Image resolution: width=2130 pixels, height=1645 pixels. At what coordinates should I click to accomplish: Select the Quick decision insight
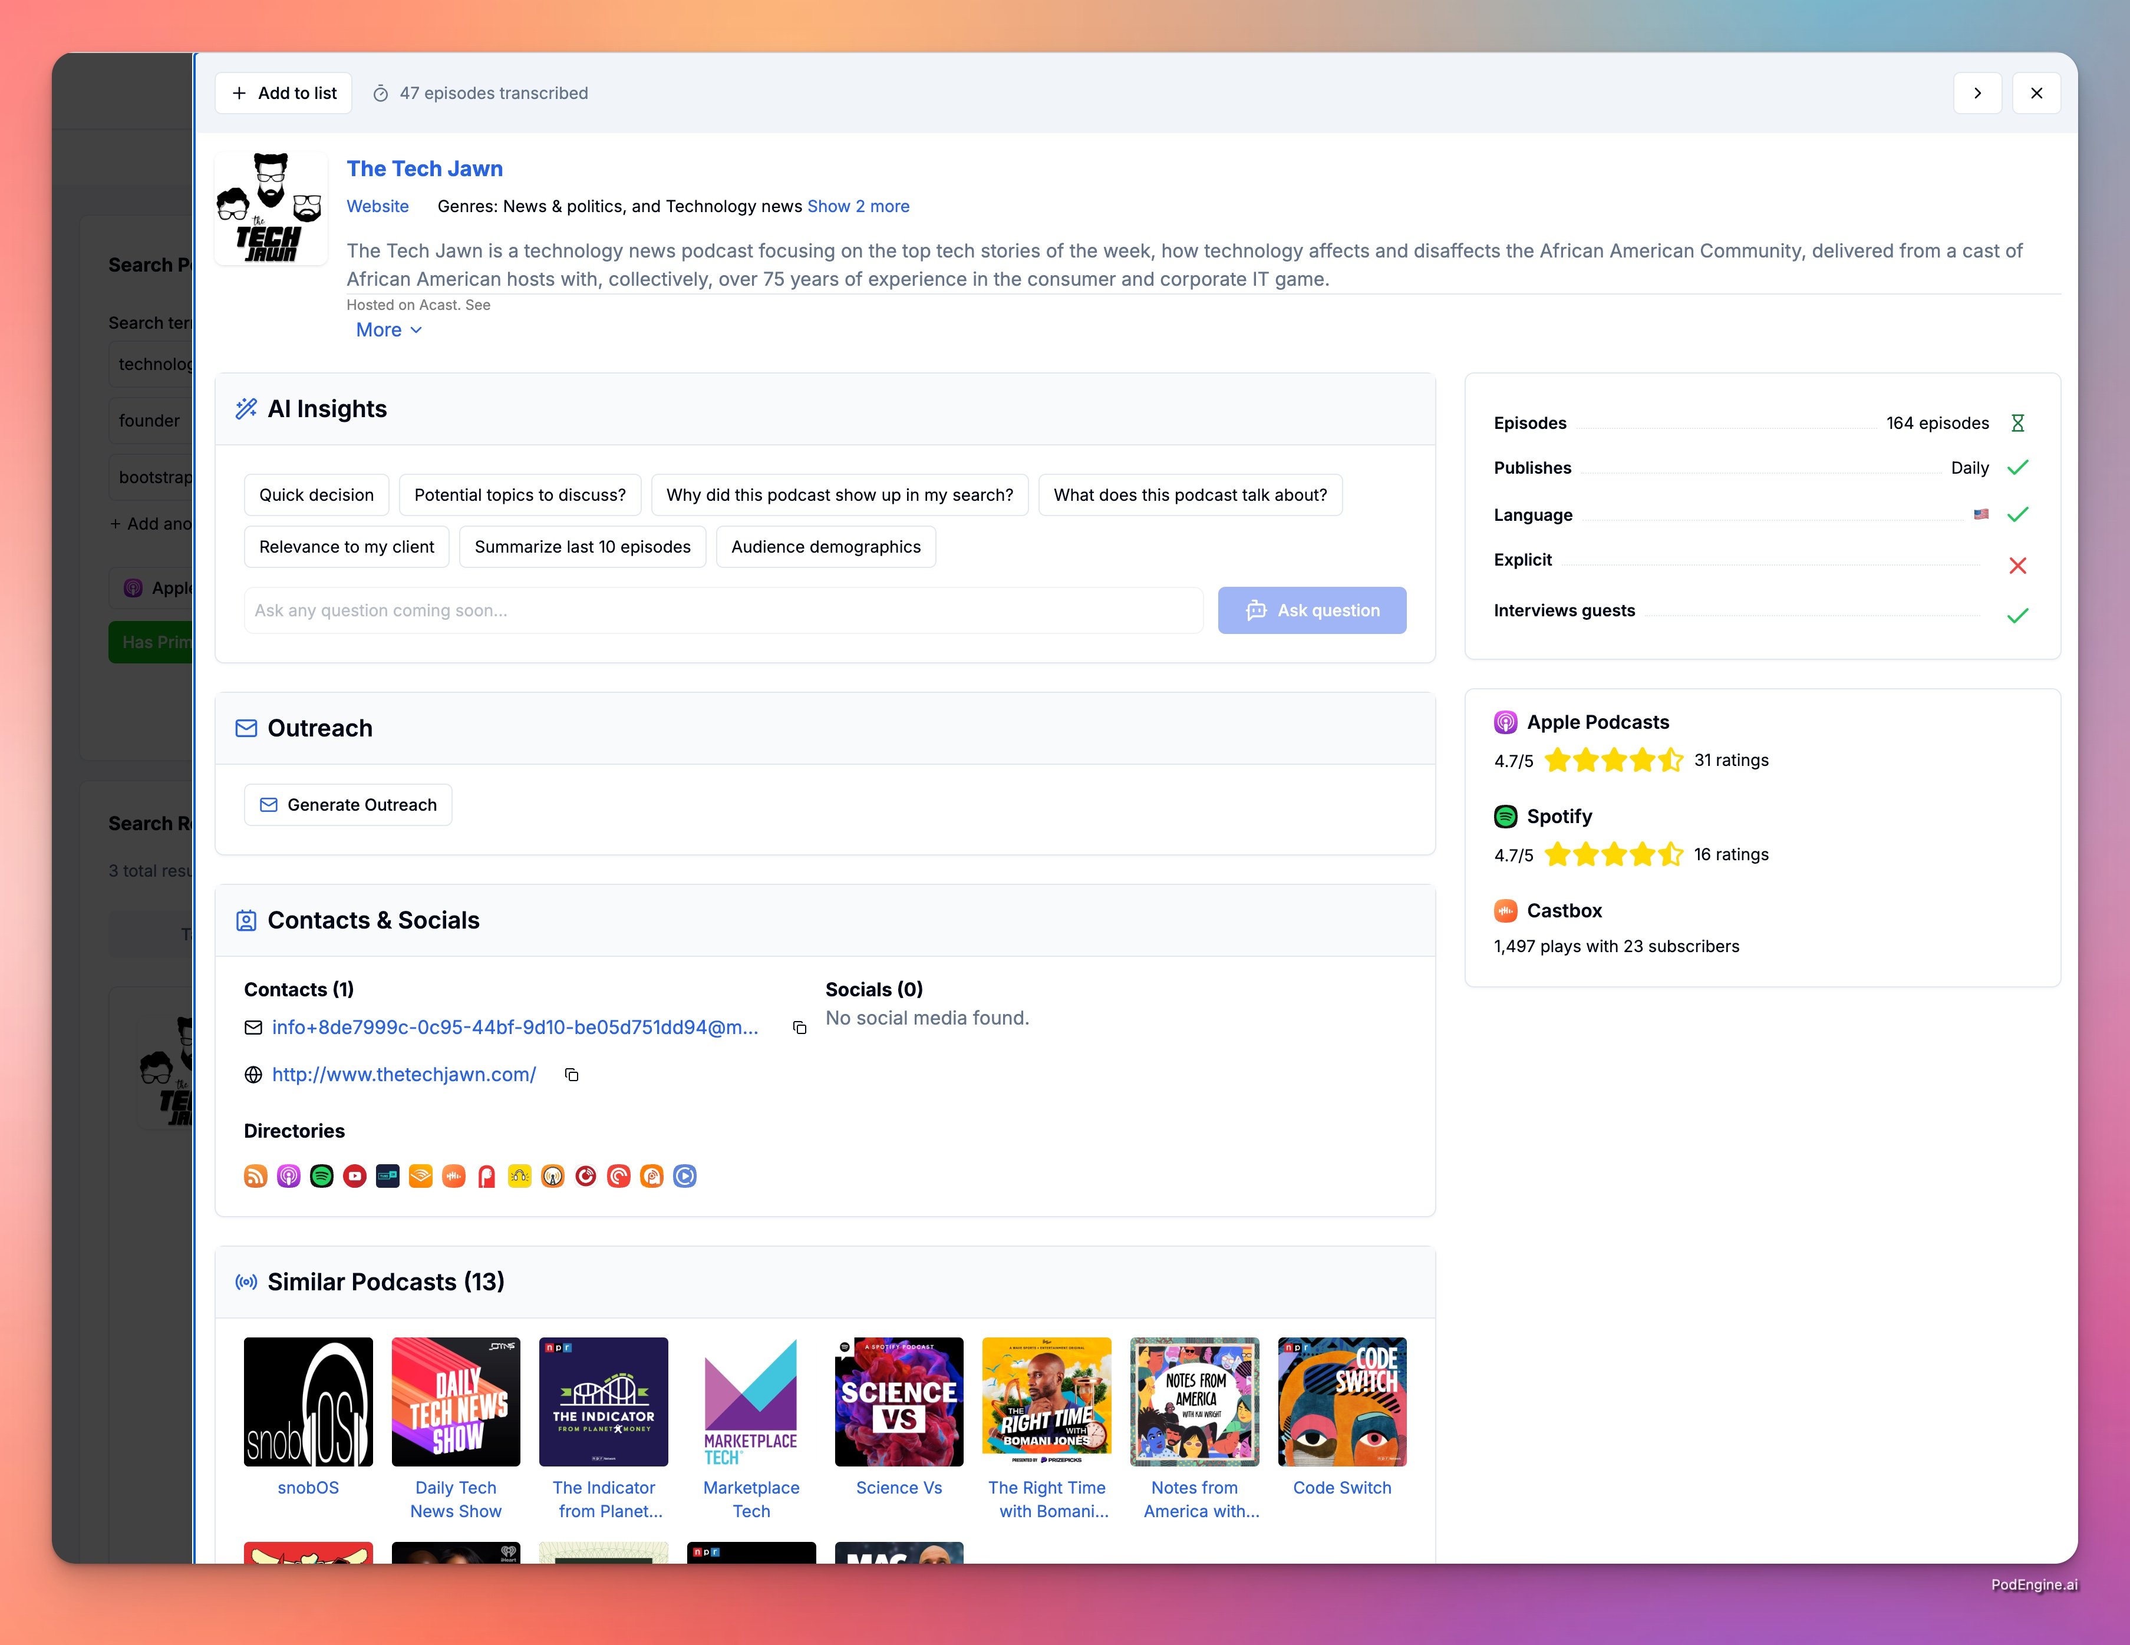316,494
